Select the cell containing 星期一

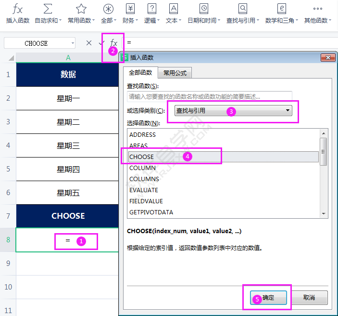click(x=67, y=98)
